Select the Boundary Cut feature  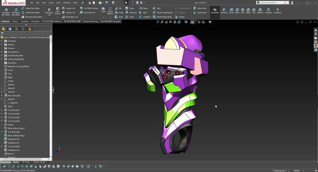click(70, 17)
